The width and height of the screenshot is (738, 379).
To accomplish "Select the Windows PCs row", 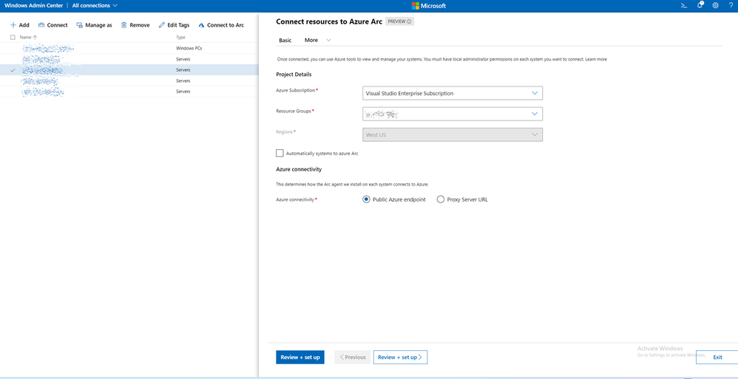I will [x=129, y=48].
